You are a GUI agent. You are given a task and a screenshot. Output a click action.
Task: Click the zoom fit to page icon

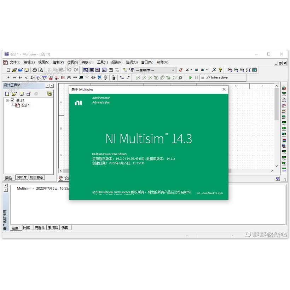(248, 70)
